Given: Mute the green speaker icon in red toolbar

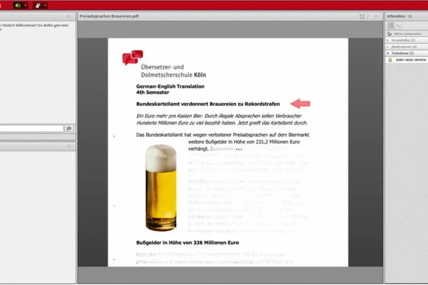Looking at the screenshot, I should 18,5.
